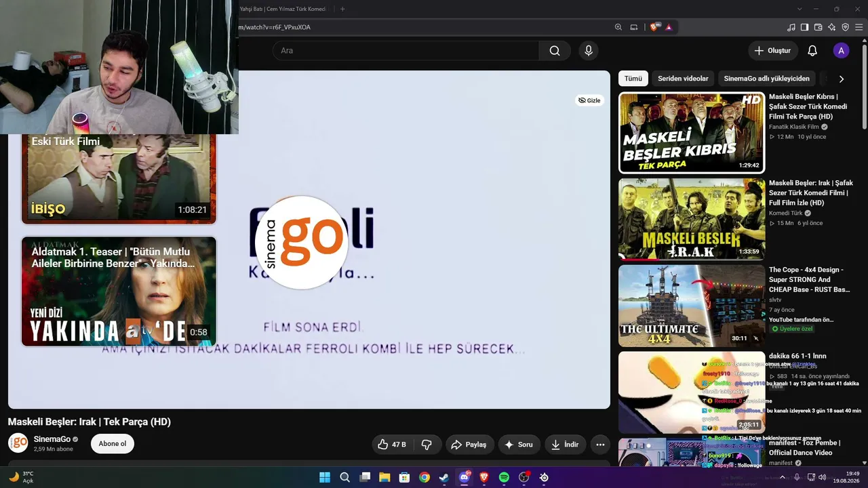The height and width of the screenshot is (488, 868).
Task: Open the weather widget on the taskbar
Action: (21, 477)
